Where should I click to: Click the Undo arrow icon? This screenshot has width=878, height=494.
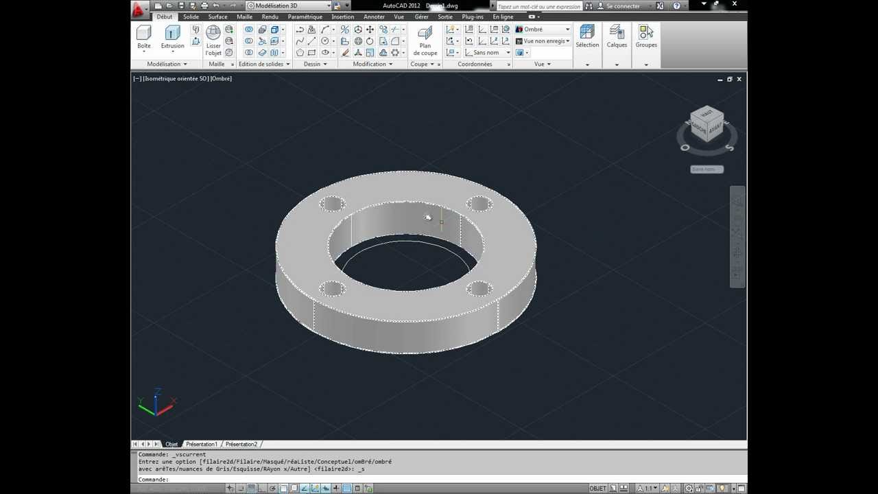point(216,5)
